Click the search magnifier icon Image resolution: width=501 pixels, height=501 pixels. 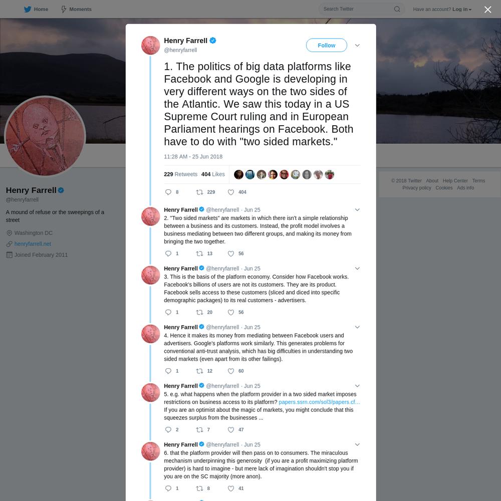pyautogui.click(x=397, y=9)
